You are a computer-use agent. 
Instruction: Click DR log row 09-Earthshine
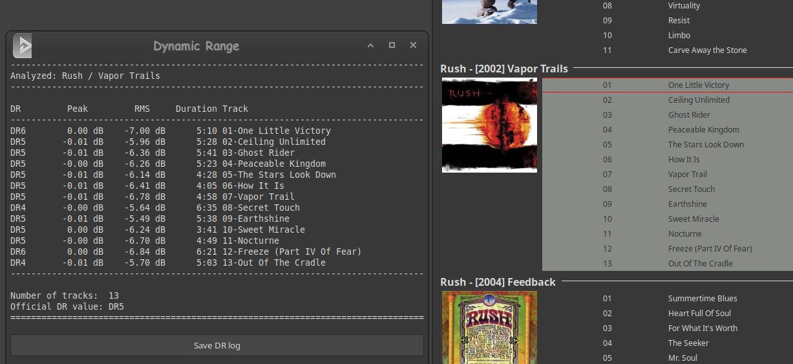tap(150, 219)
